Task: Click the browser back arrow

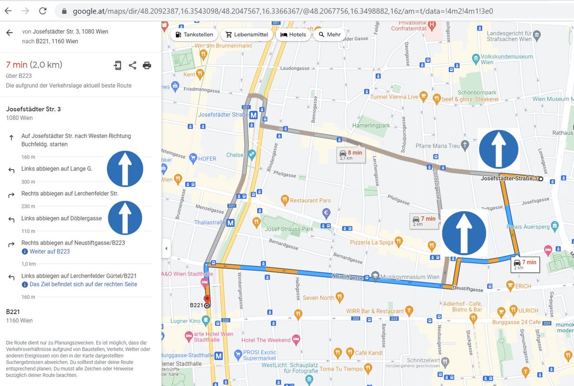Action: tap(8, 10)
